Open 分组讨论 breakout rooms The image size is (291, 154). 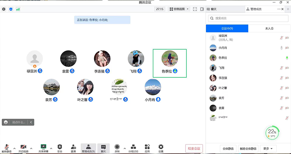pyautogui.click(x=134, y=146)
